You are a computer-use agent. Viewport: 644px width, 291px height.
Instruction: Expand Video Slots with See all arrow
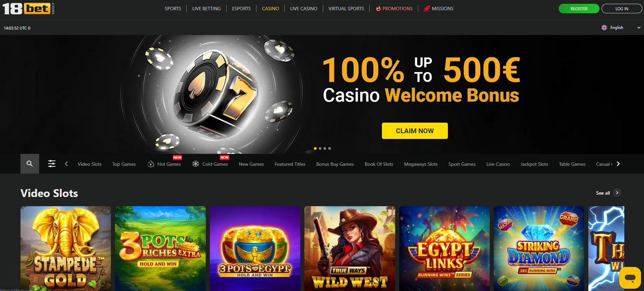(617, 193)
